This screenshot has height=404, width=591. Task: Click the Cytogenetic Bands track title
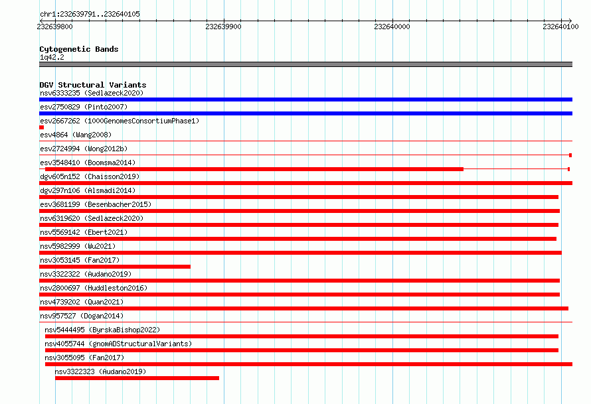pyautogui.click(x=79, y=49)
